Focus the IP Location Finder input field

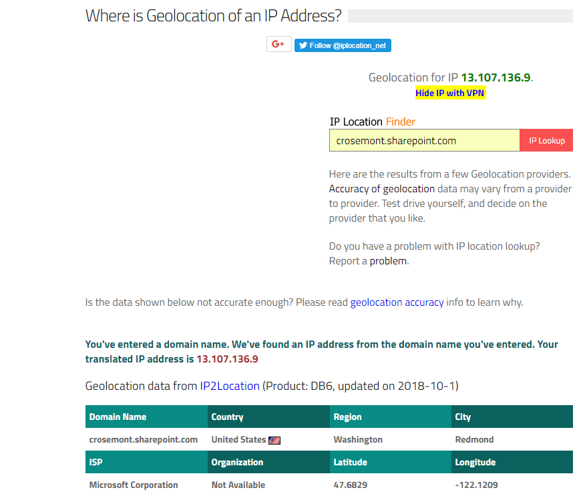click(424, 141)
